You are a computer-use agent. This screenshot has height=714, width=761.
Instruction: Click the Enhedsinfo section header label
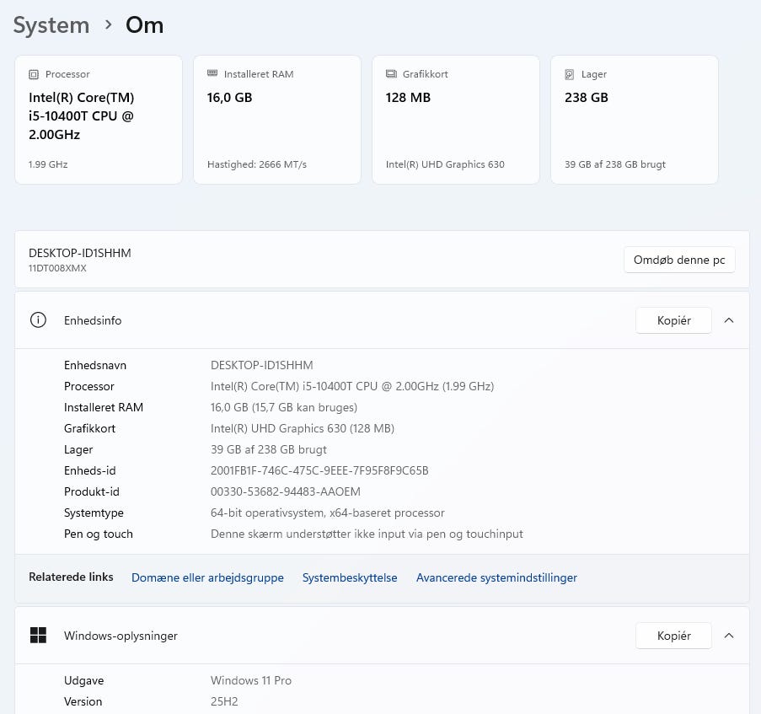[93, 320]
